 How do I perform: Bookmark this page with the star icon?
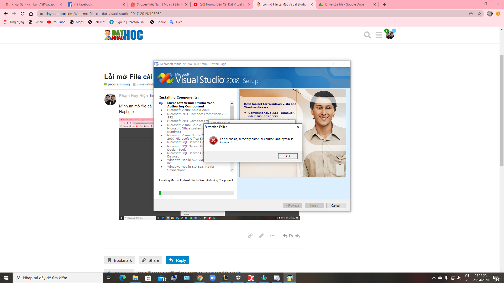tap(479, 14)
